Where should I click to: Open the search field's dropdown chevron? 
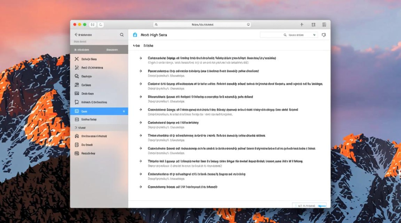pyautogui.click(x=314, y=35)
